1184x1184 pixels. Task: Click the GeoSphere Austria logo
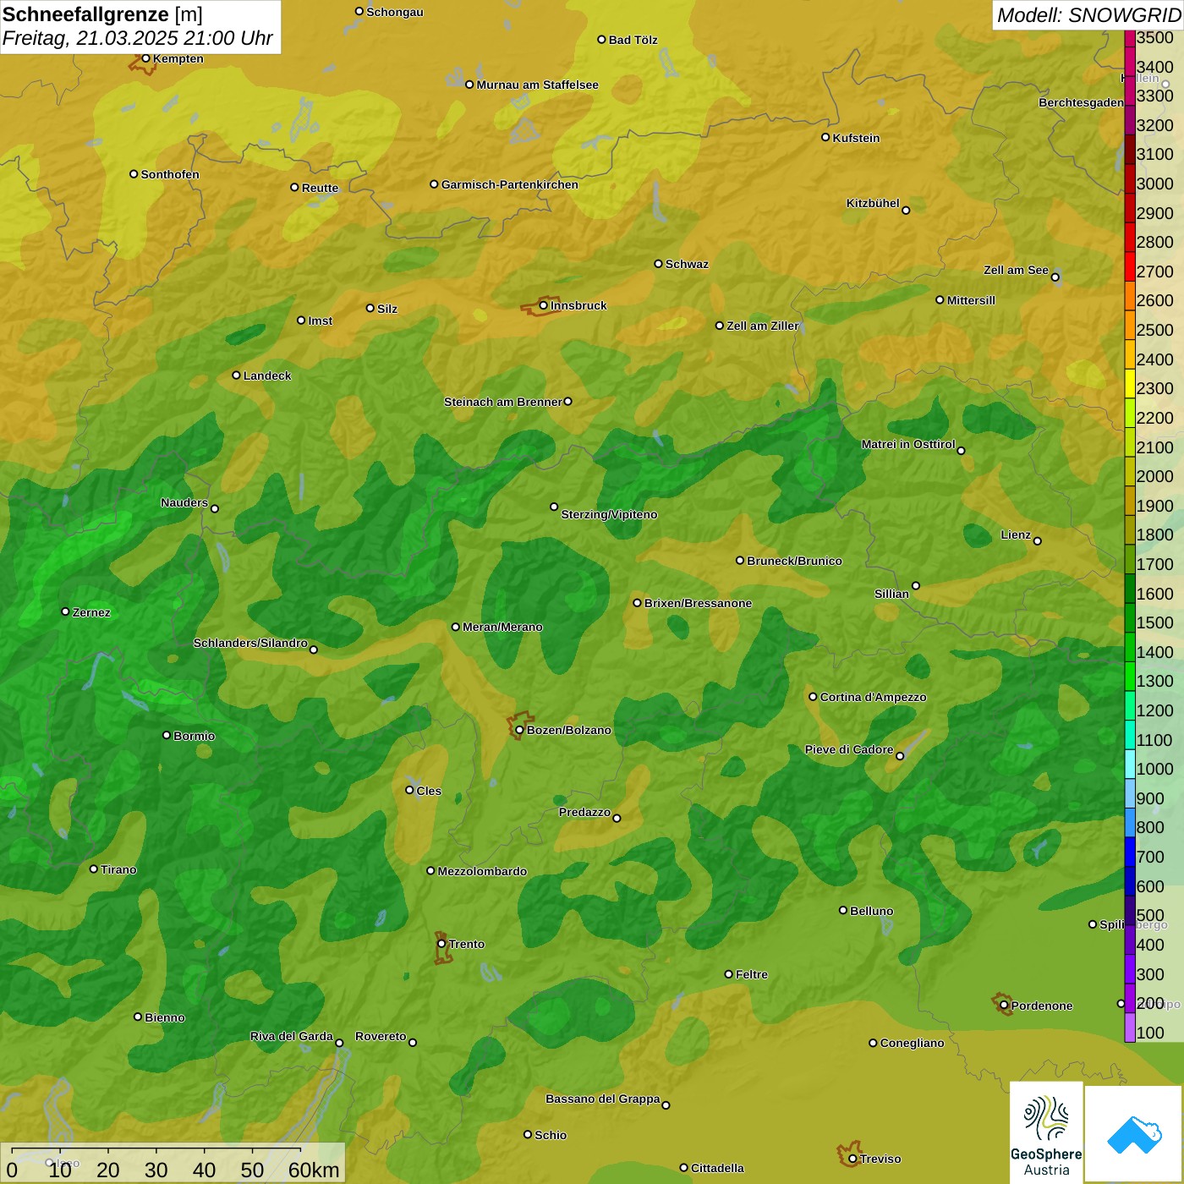click(x=1046, y=1132)
